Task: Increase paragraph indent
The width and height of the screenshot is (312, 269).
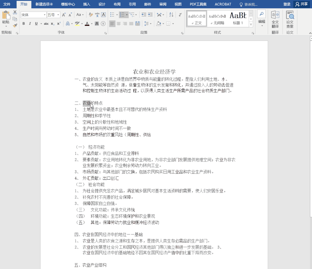Action: tap(150, 14)
